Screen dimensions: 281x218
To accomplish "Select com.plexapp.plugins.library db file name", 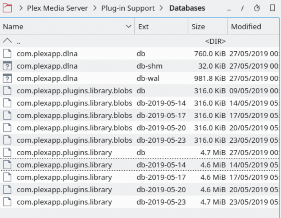I will tap(64, 153).
